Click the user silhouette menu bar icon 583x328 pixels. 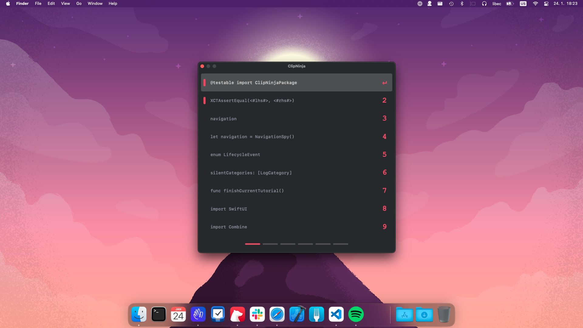[429, 4]
